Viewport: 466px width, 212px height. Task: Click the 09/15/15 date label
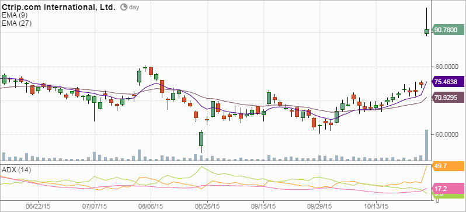(263, 206)
